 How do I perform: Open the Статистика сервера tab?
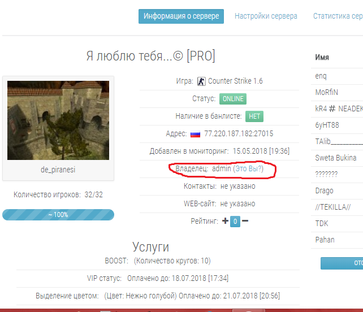(338, 16)
